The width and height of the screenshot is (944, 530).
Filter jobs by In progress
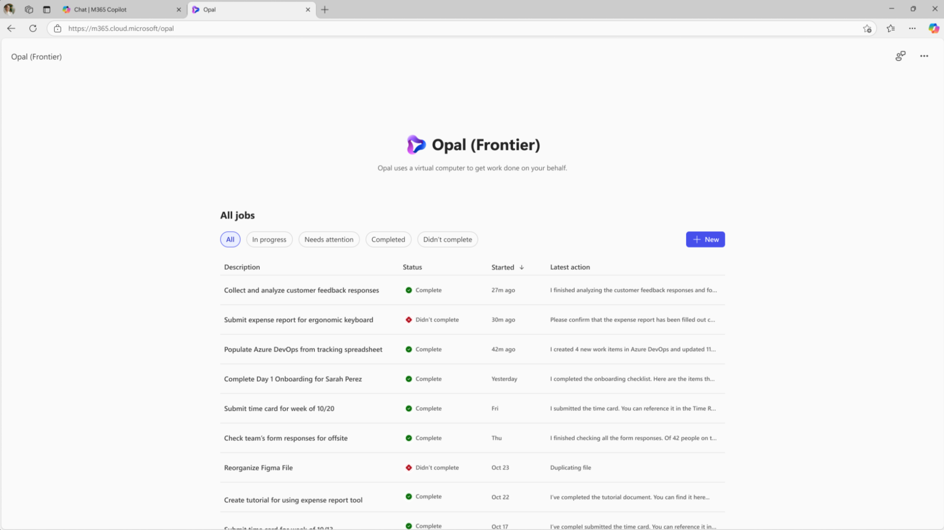[269, 240]
